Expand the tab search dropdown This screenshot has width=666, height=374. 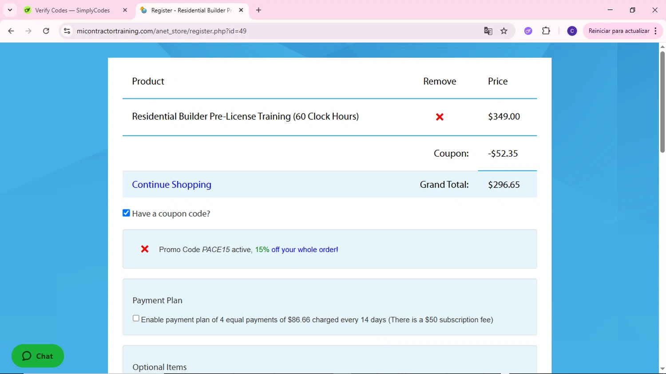[10, 10]
